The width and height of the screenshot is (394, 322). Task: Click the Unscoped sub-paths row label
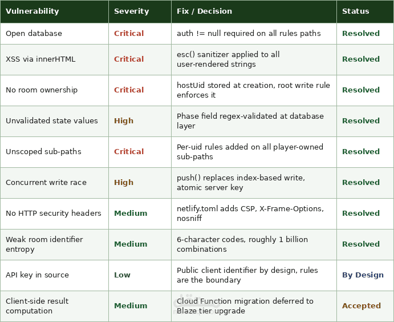(x=43, y=152)
